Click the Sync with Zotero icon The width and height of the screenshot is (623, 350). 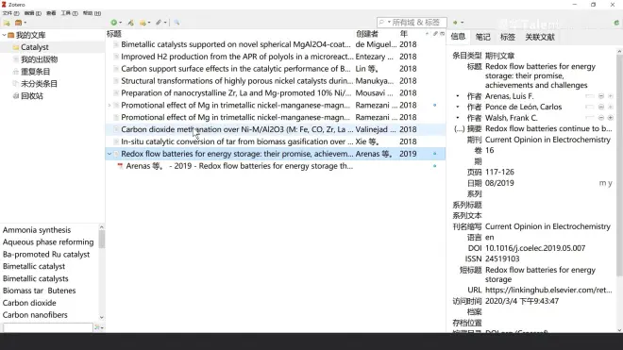pyautogui.click(x=616, y=23)
